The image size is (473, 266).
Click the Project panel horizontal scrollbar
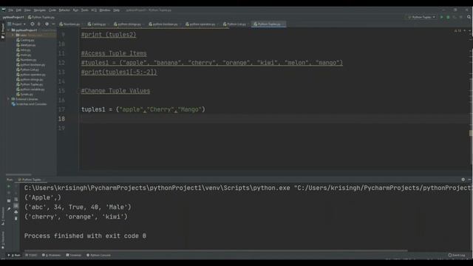click(x=18, y=174)
